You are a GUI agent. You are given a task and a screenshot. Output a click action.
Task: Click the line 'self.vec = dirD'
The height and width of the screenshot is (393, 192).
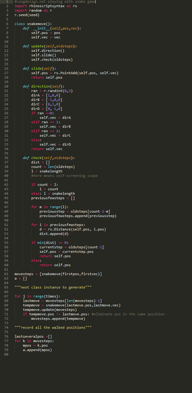55,144
